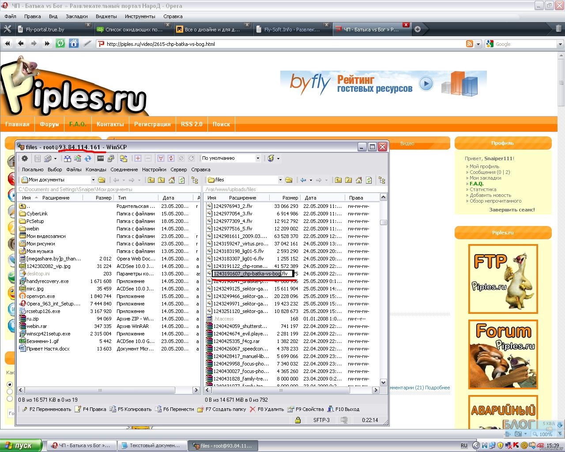Screen dimensions: 565x452
Task: Click red funnel filter icon in WinSCP toolbar
Action: [x=160, y=158]
